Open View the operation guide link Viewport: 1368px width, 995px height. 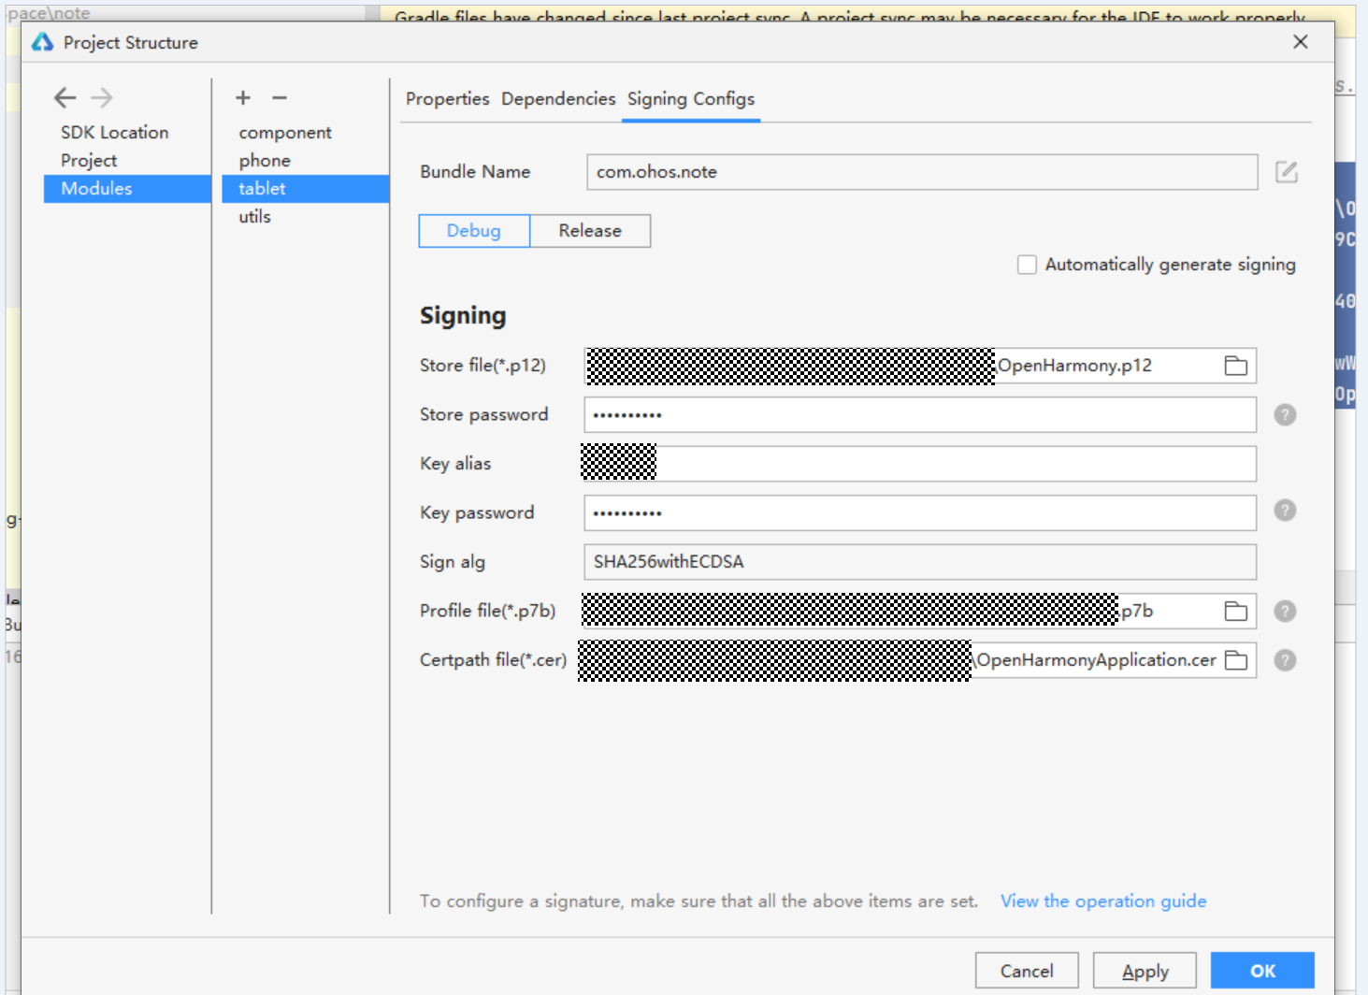click(1103, 901)
